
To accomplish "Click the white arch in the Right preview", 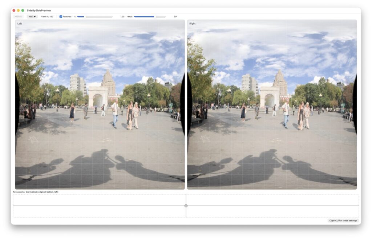I will pos(270,96).
